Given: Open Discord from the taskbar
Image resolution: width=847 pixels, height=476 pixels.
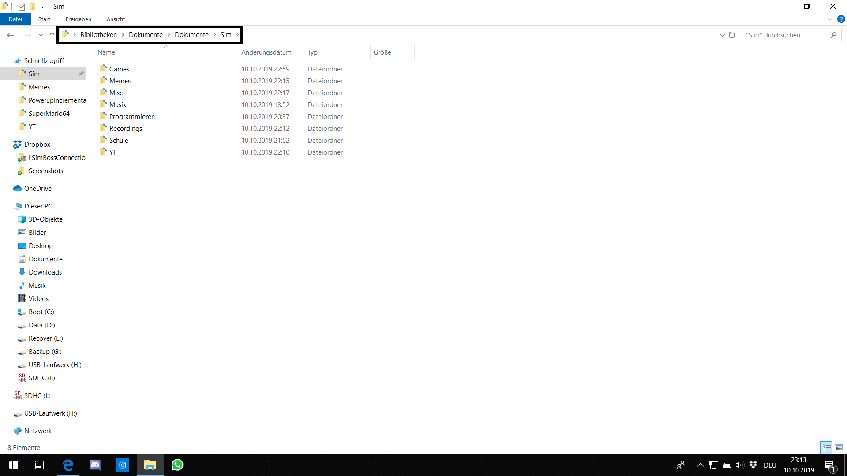Looking at the screenshot, I should point(95,465).
